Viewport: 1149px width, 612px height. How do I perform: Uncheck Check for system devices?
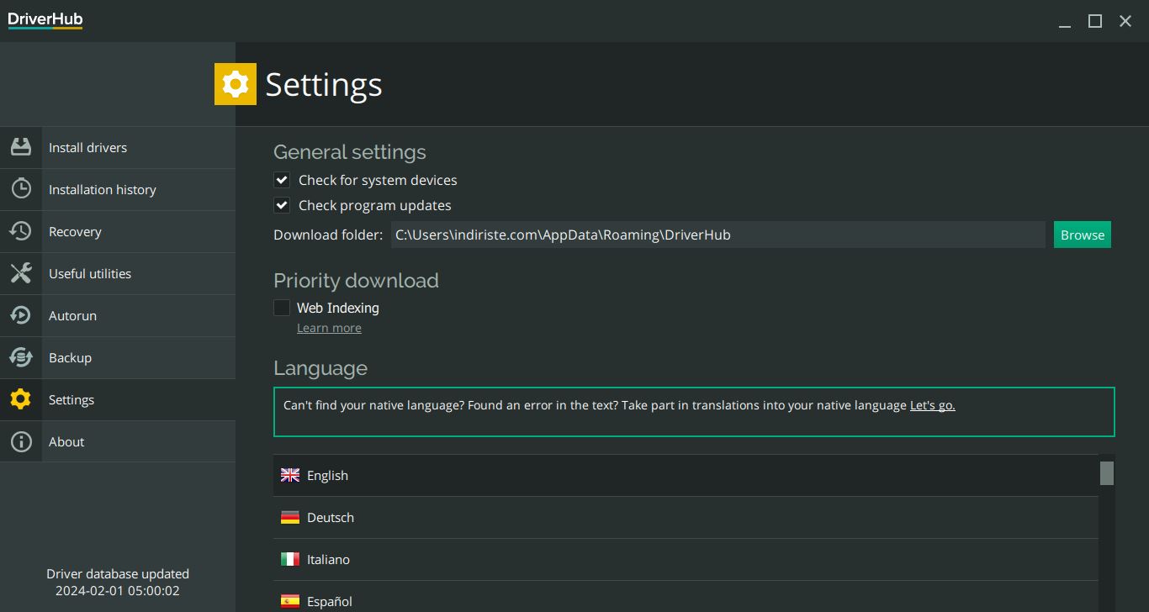[x=282, y=180]
